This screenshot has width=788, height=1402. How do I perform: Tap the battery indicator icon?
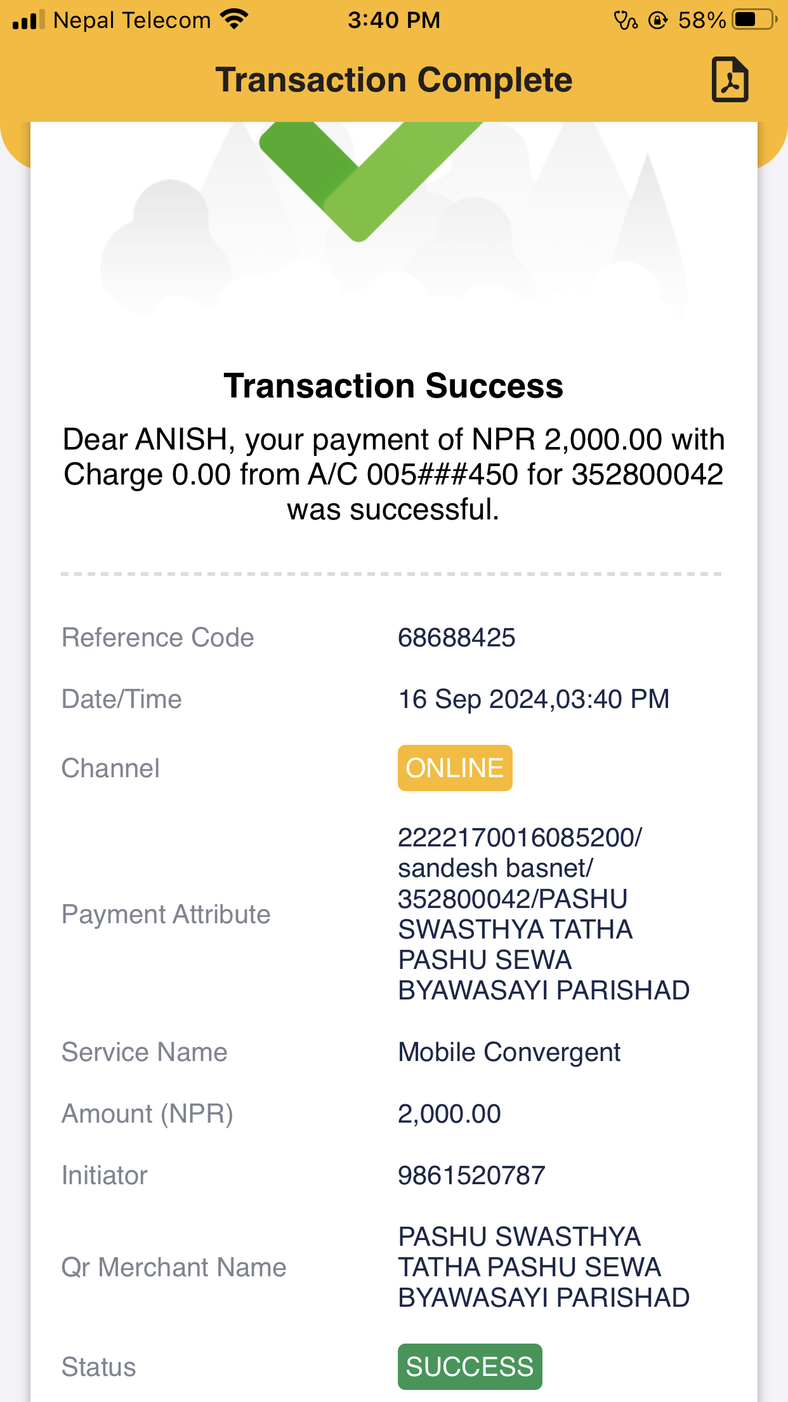[754, 20]
